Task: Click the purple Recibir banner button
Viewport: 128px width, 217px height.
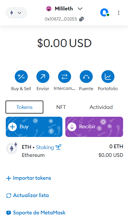Action: [94, 127]
